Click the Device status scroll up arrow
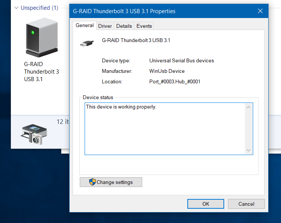The height and width of the screenshot is (223, 281). coord(248,107)
